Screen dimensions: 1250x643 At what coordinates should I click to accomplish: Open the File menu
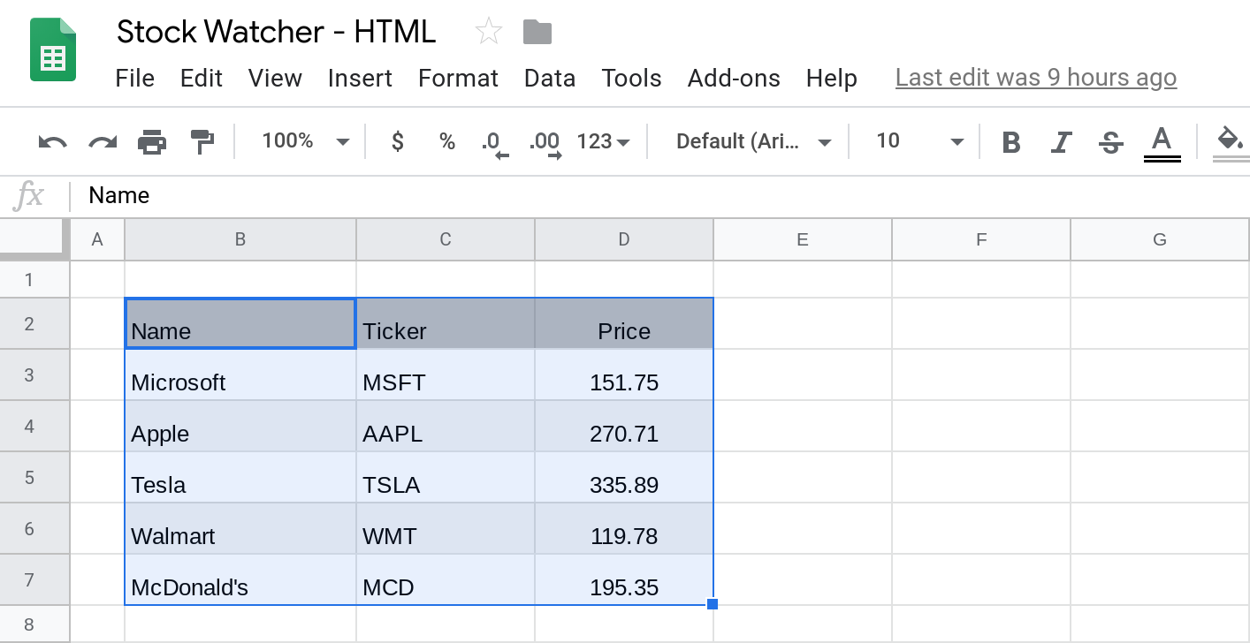[x=135, y=78]
